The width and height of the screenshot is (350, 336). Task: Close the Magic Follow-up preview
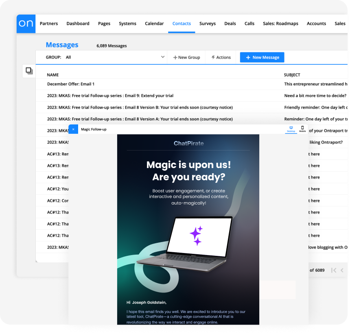73,129
